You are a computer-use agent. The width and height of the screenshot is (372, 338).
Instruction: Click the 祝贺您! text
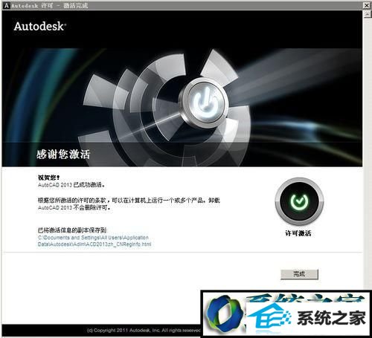tap(48, 178)
